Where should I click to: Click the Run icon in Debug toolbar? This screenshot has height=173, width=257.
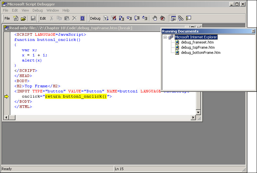point(106,18)
